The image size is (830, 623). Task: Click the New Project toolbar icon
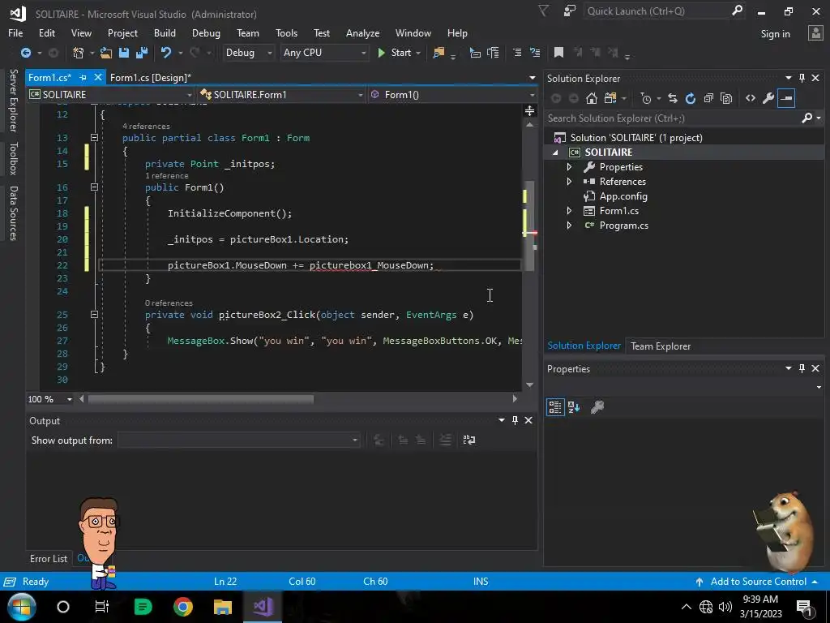pos(79,53)
